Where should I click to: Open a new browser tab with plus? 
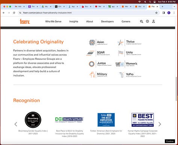162,7
